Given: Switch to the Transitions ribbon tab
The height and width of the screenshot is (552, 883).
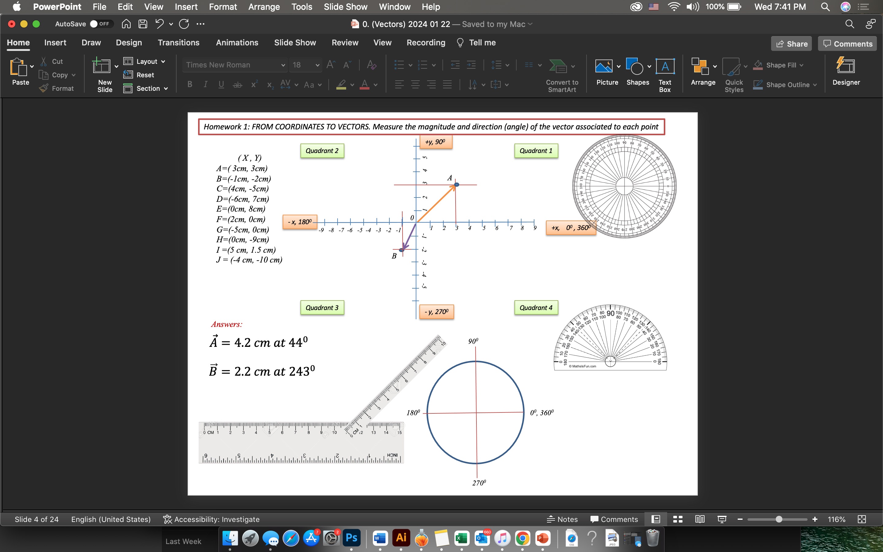Looking at the screenshot, I should tap(178, 43).
